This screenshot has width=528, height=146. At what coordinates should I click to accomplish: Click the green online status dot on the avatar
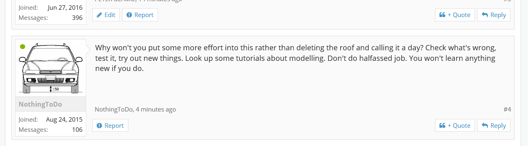click(x=23, y=47)
